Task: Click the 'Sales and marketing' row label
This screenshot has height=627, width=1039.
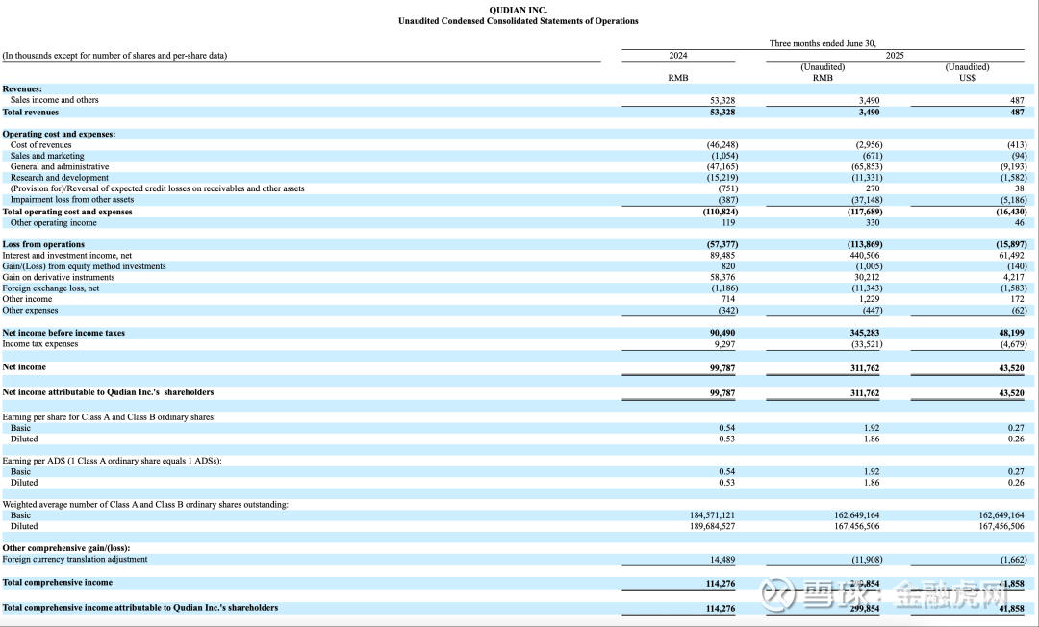Action: [47, 156]
